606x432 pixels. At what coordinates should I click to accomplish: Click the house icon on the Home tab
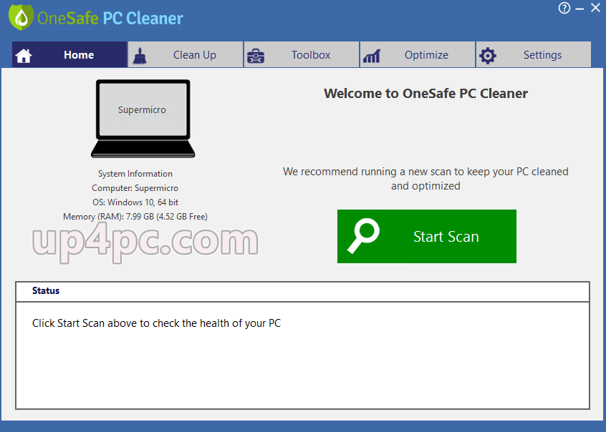pyautogui.click(x=24, y=56)
